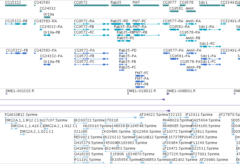Open the Rab35-RC transcript label
This screenshot has width=240, height=164.
(x=126, y=38)
